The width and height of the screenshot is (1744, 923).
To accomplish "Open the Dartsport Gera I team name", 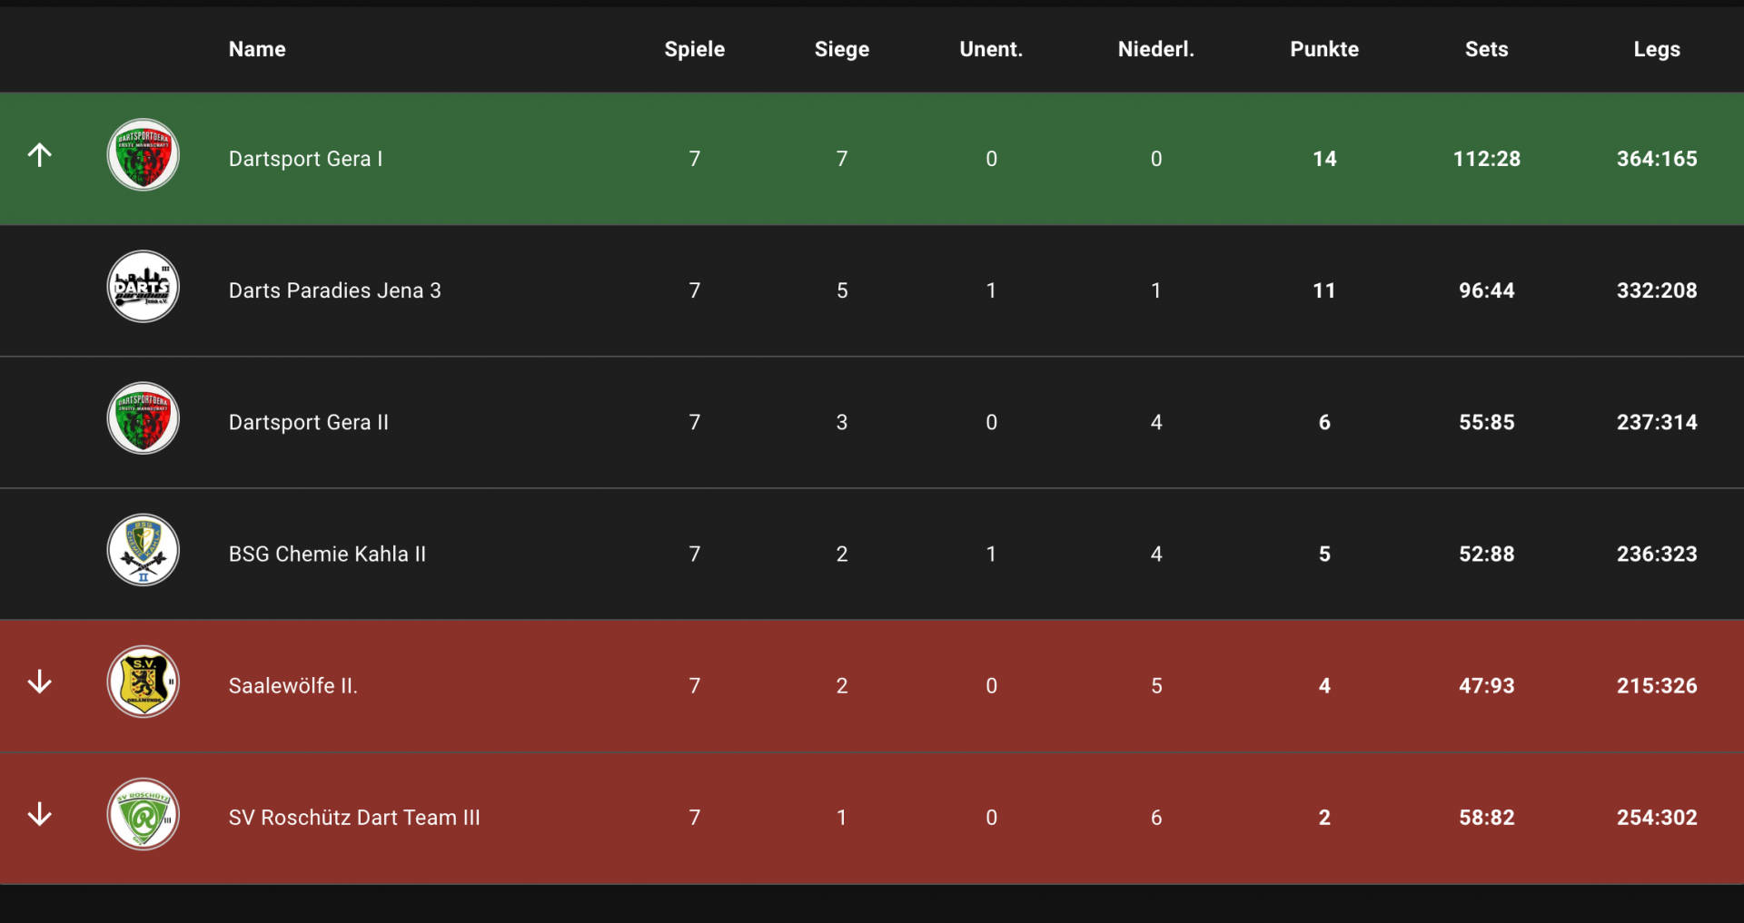I will pyautogui.click(x=305, y=159).
